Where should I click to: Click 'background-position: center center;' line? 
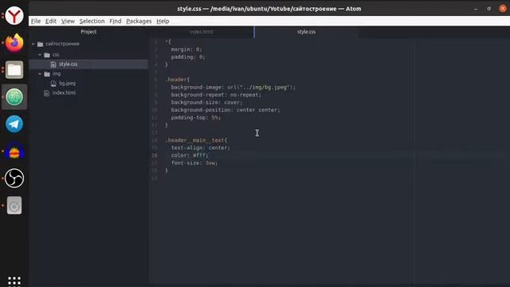click(x=226, y=110)
